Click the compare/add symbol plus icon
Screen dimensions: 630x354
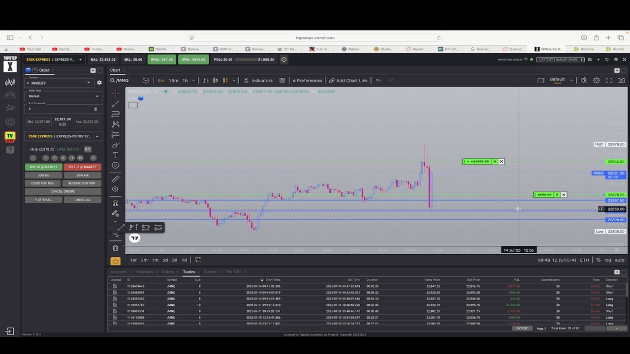click(146, 80)
